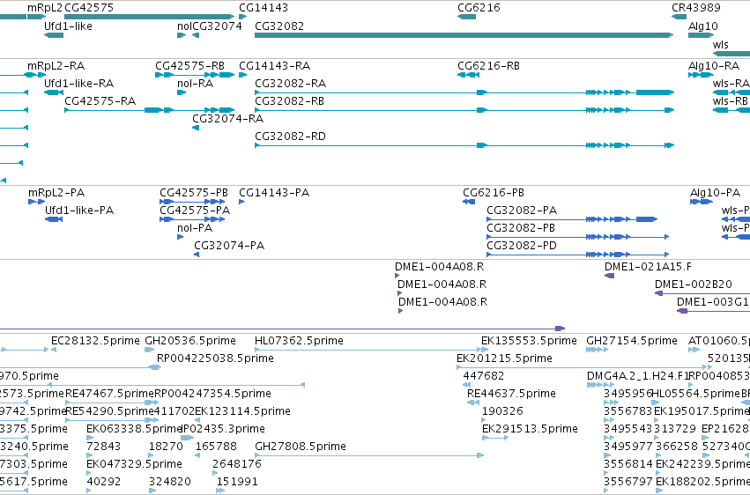Click the Alg10-PA protein label

point(715,193)
